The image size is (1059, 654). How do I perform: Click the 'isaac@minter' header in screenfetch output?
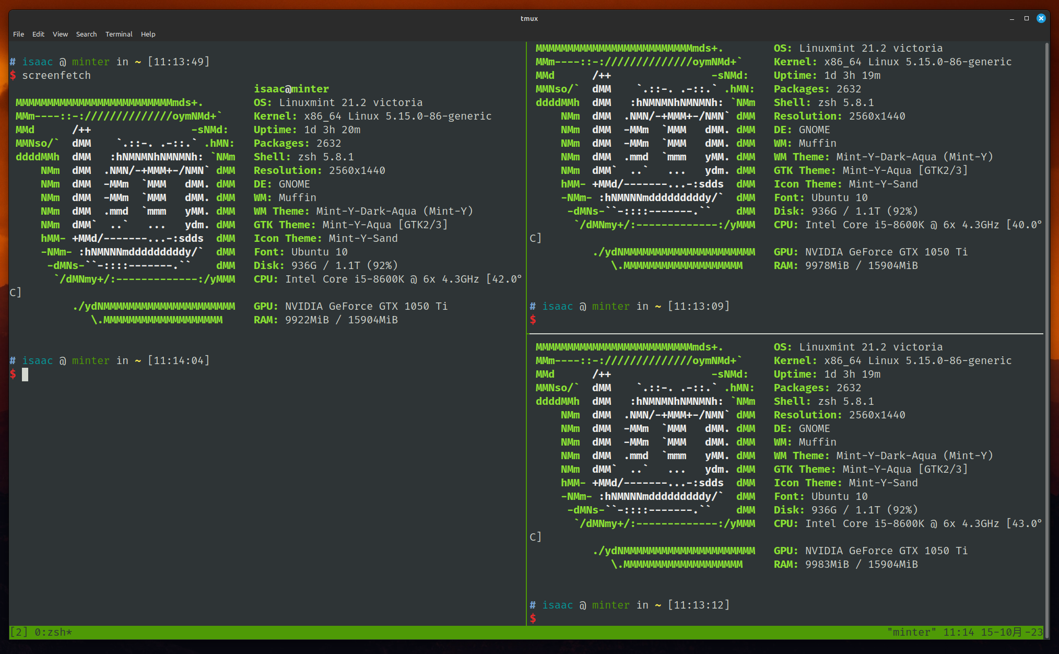[291, 88]
